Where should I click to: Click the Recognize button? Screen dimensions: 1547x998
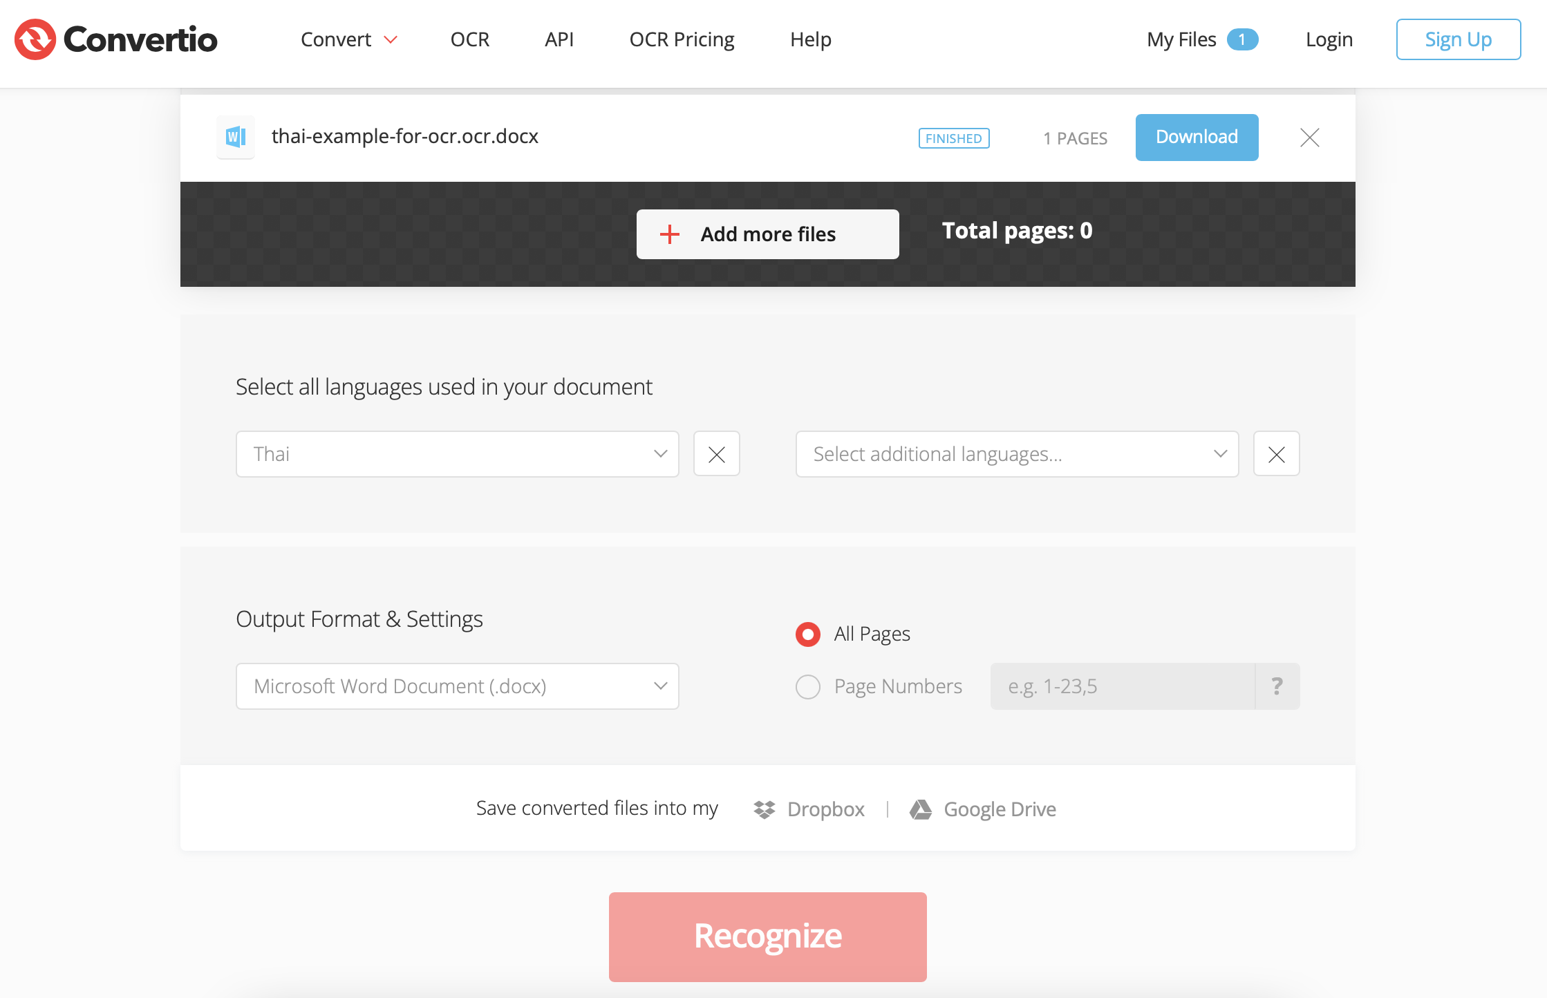(767, 936)
